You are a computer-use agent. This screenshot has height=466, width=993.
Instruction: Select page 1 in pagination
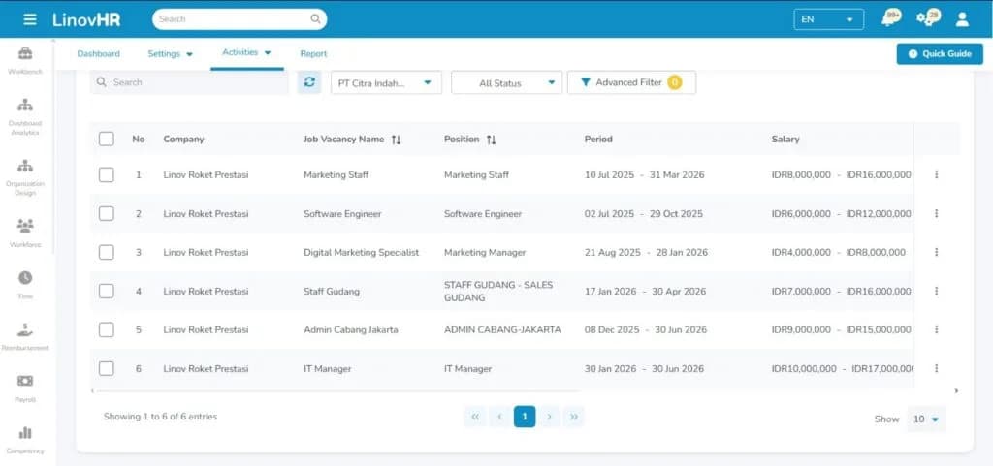525,417
